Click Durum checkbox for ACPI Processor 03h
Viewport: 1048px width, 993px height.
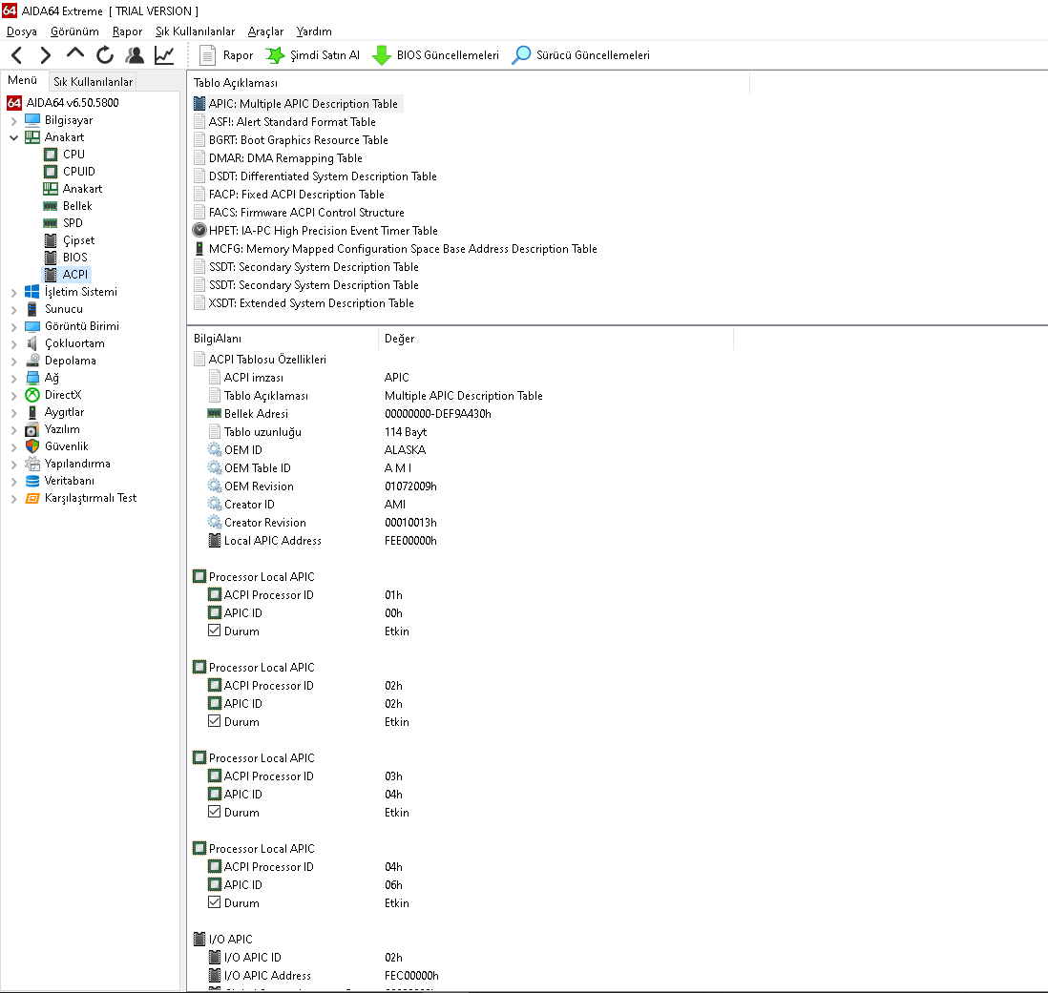[215, 812]
